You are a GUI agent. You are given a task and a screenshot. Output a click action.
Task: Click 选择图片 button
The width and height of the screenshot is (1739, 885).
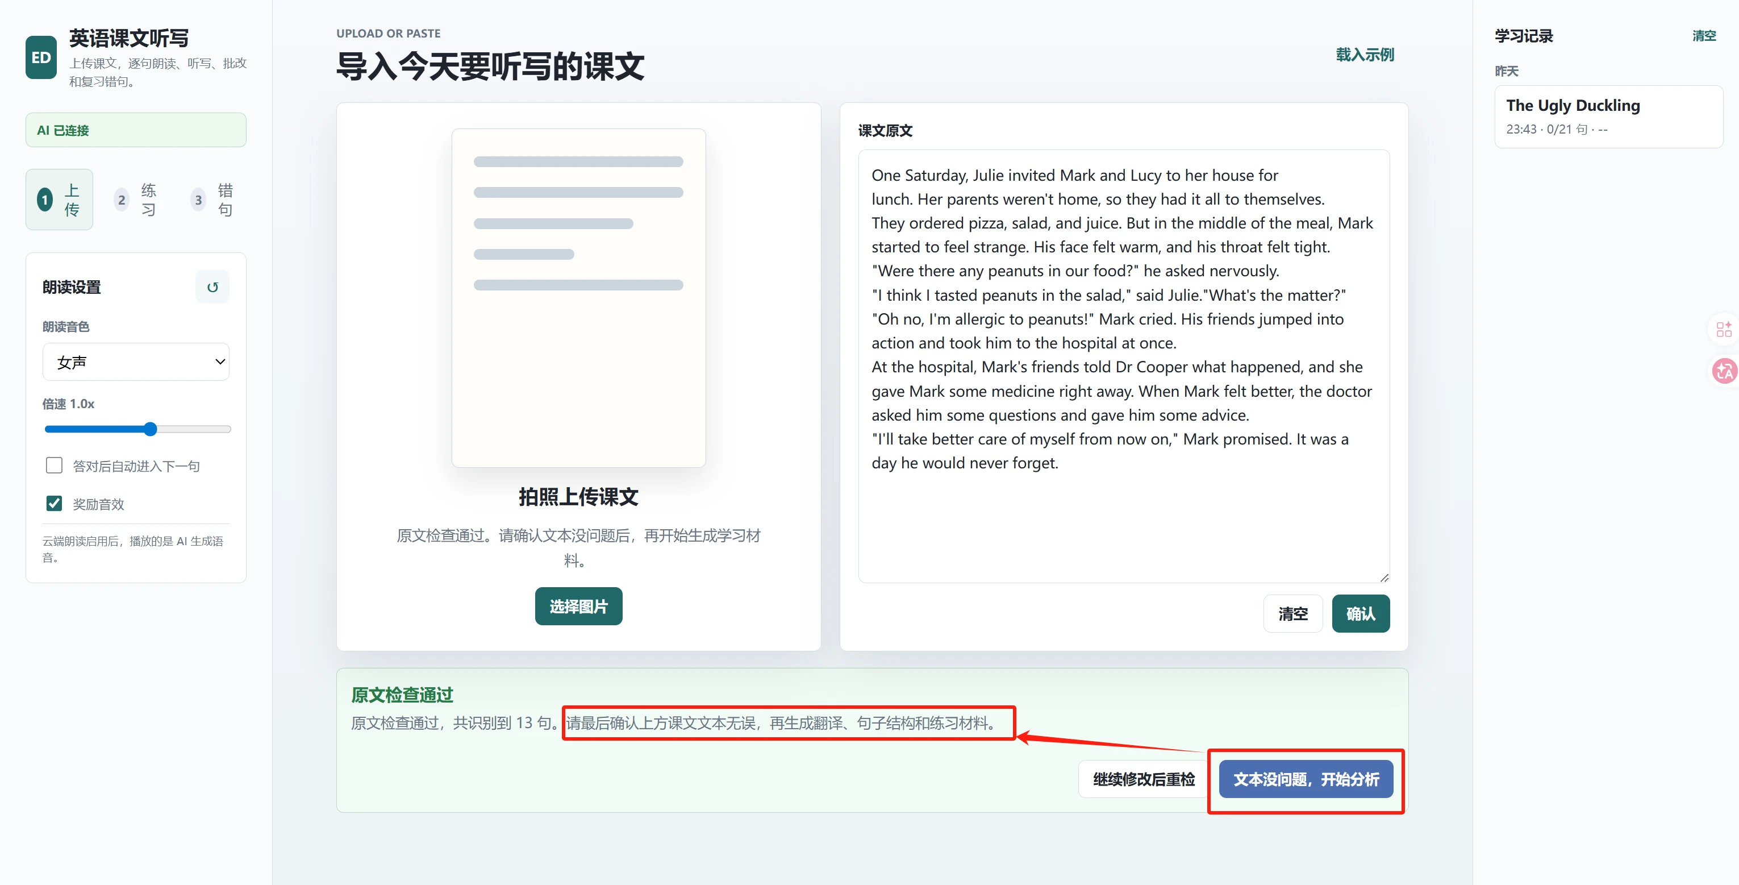click(578, 606)
